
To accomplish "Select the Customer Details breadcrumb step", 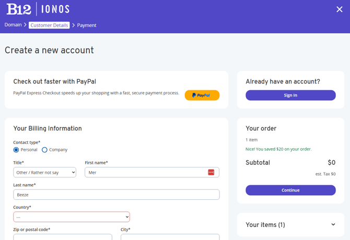I will pos(49,25).
